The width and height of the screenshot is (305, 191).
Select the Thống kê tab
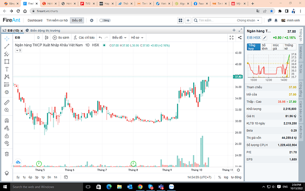(x=290, y=47)
